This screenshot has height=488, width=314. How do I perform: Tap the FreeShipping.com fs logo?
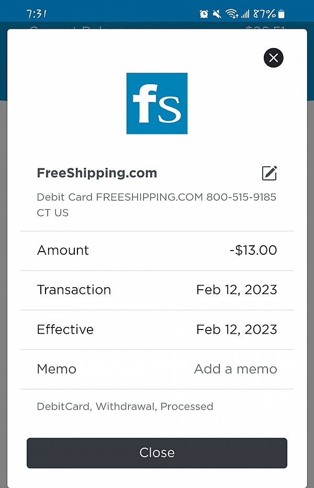tap(157, 104)
